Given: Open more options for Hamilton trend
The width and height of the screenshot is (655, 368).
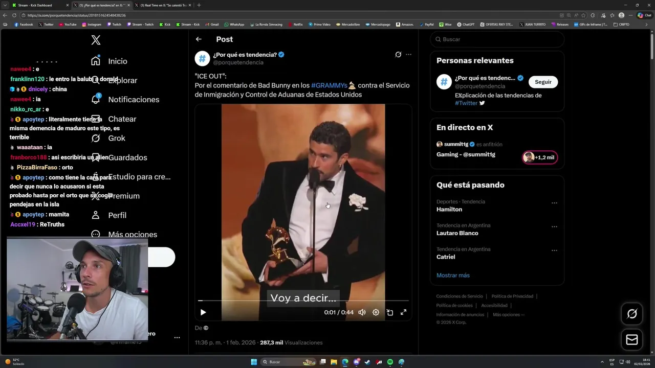Looking at the screenshot, I should [554, 203].
